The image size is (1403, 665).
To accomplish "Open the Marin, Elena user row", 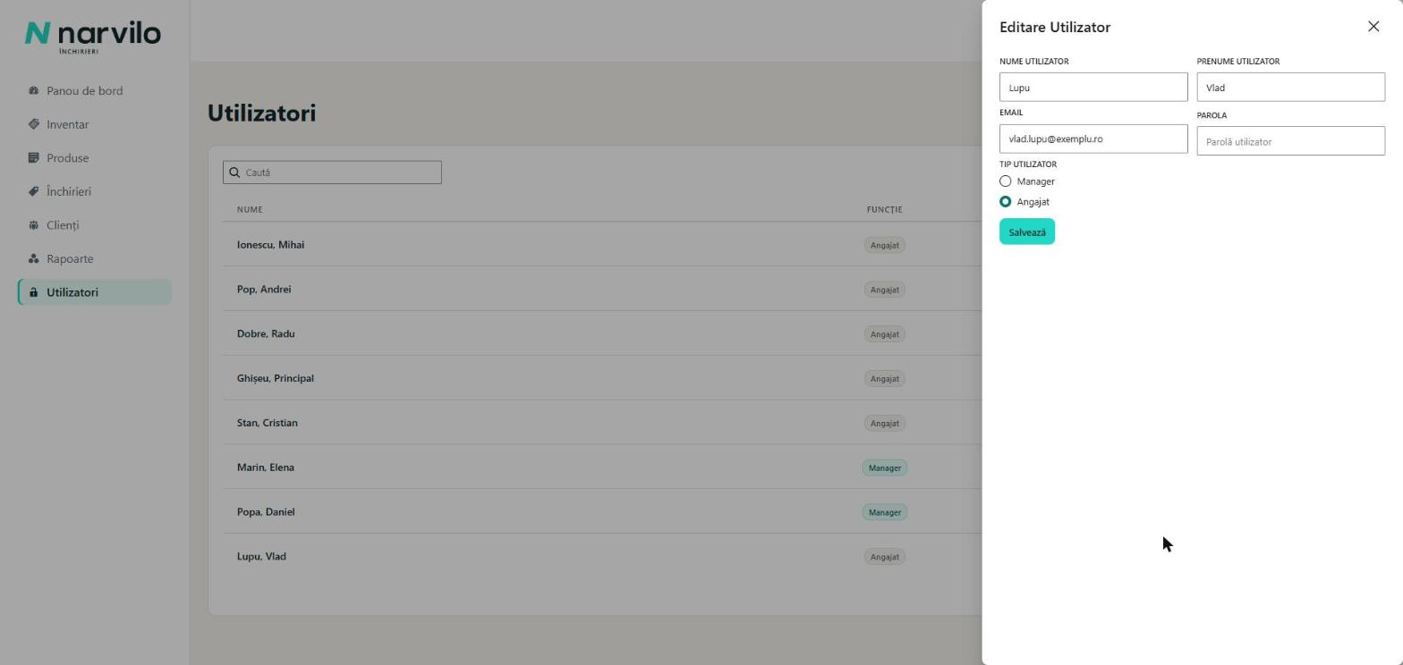I will click(602, 467).
